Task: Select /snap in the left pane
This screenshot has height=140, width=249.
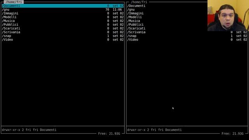Action: coord(63,36)
